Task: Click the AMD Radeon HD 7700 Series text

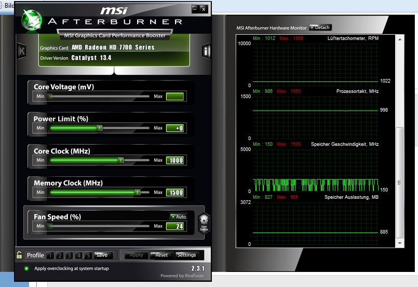Action: coord(113,47)
